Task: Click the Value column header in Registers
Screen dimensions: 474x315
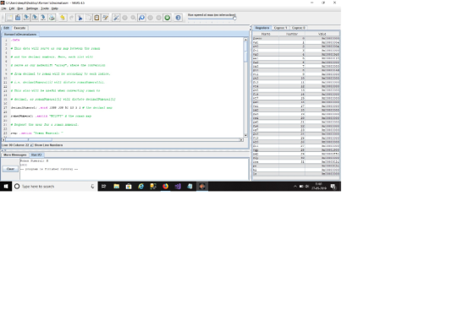Action: (322, 34)
